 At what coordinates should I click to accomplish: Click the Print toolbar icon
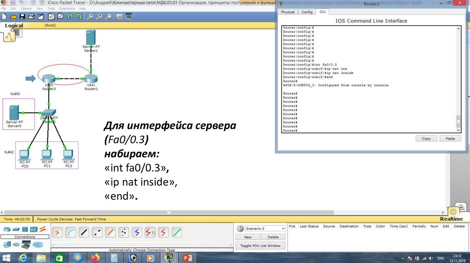[x=31, y=16]
